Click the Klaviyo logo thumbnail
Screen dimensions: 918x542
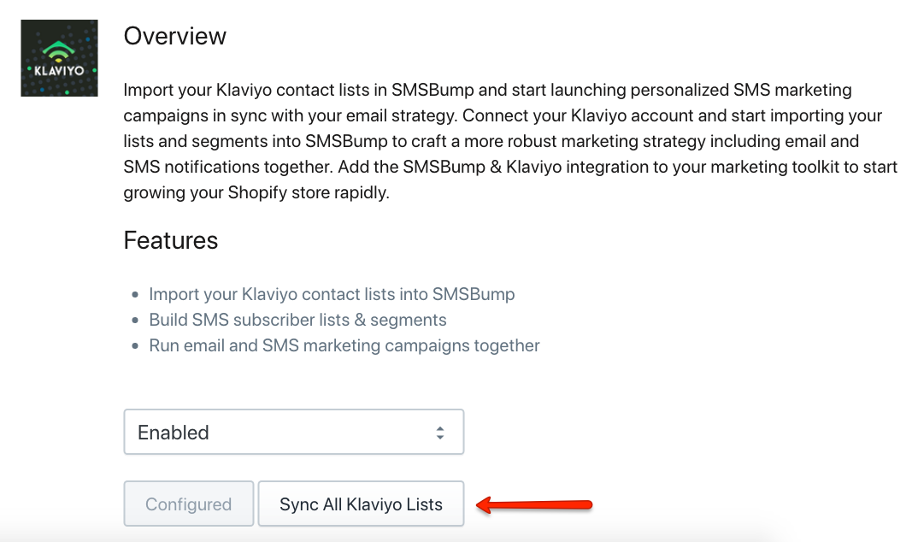coord(59,58)
